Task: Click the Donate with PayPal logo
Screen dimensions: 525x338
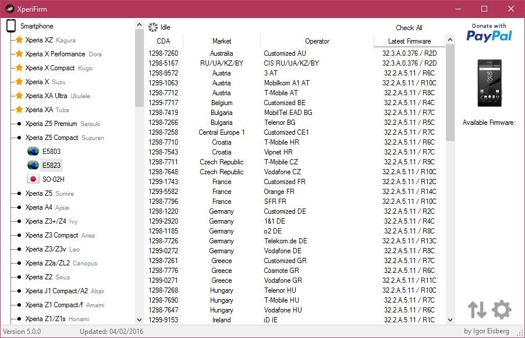Action: point(489,32)
